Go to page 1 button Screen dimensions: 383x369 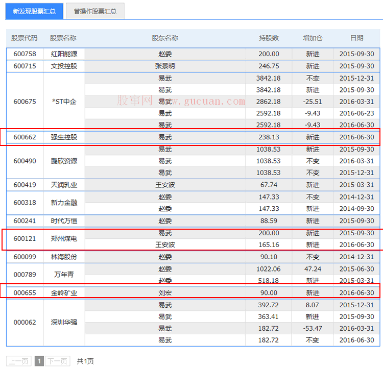(x=39, y=361)
